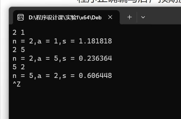Image resolution: width=181 pixels, height=119 pixels.
Task: Click the result value 0.606448
Action: tap(95, 76)
